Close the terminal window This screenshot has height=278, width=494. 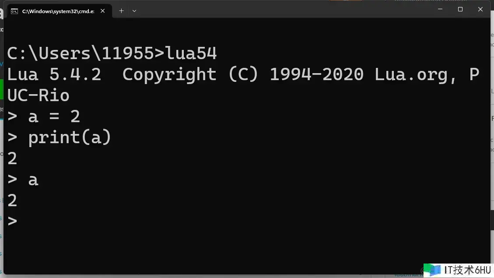(480, 9)
